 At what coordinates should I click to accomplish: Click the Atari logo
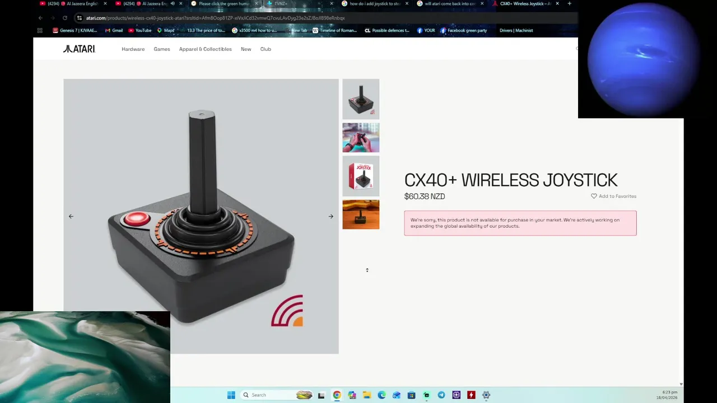tap(79, 49)
